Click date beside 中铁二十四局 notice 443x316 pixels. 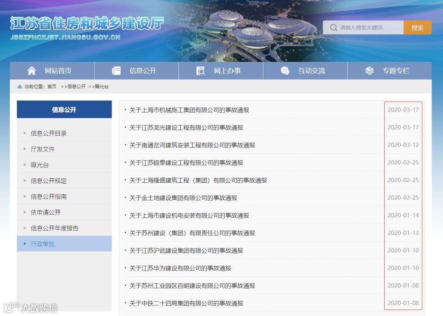click(x=403, y=303)
